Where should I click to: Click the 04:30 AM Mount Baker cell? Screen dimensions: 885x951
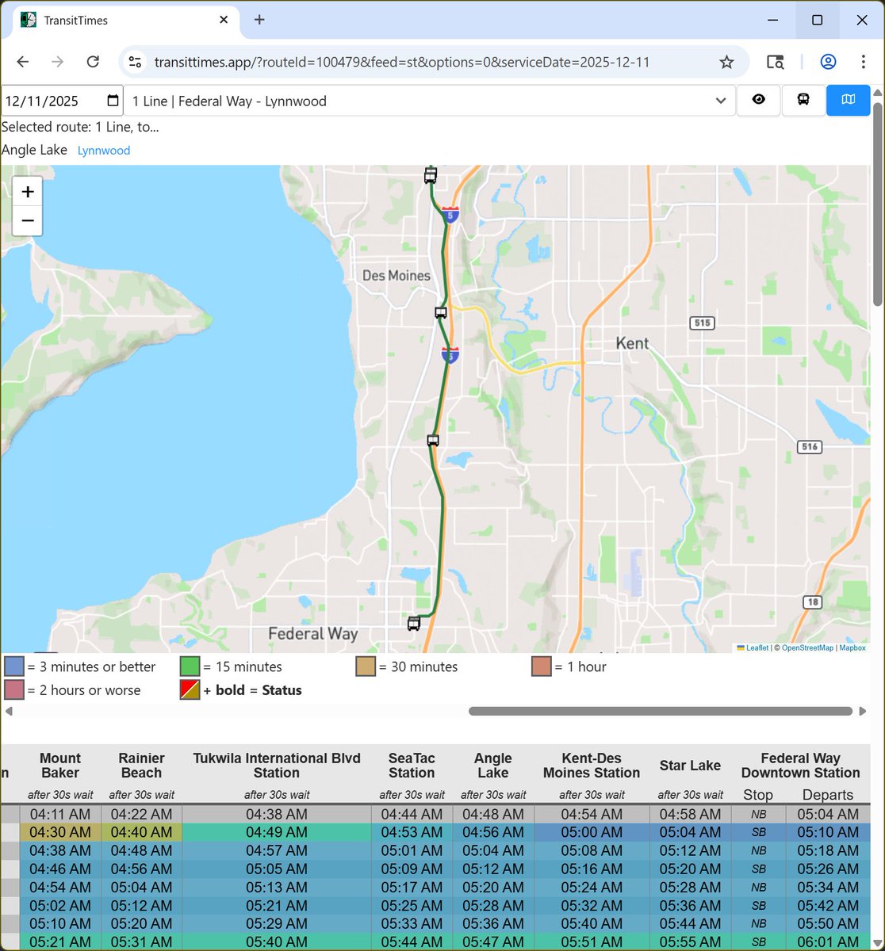click(x=60, y=832)
